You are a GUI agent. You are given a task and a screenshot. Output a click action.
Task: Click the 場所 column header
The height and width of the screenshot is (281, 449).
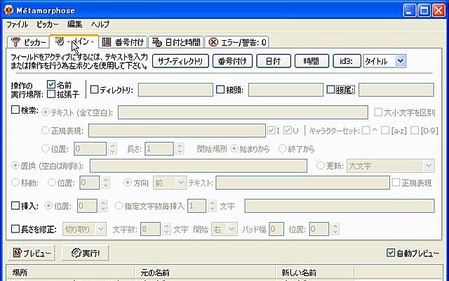pyautogui.click(x=70, y=273)
